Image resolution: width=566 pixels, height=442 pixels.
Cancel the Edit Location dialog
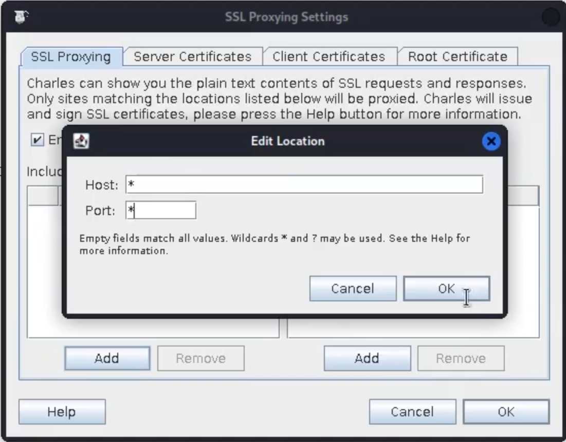[353, 289]
